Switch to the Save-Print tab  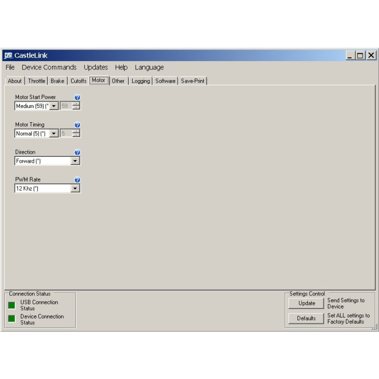tap(193, 81)
